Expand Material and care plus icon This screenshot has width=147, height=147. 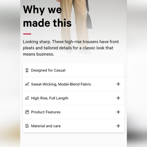118,126
